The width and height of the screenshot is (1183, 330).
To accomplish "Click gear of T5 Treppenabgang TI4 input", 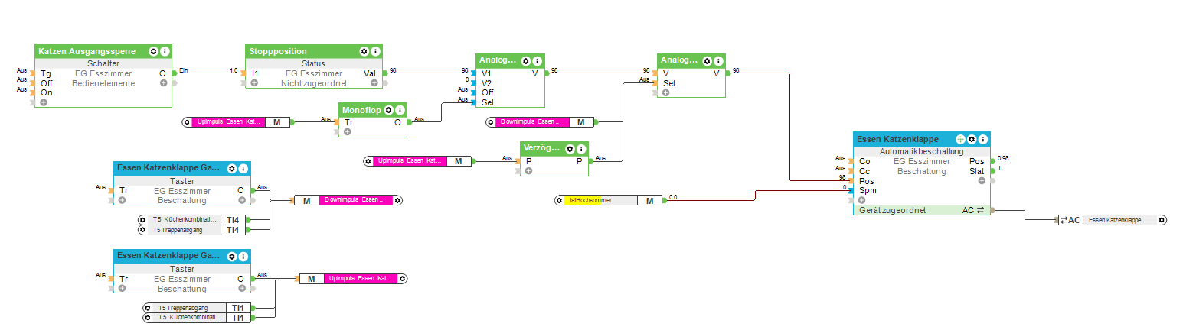I will (x=143, y=230).
